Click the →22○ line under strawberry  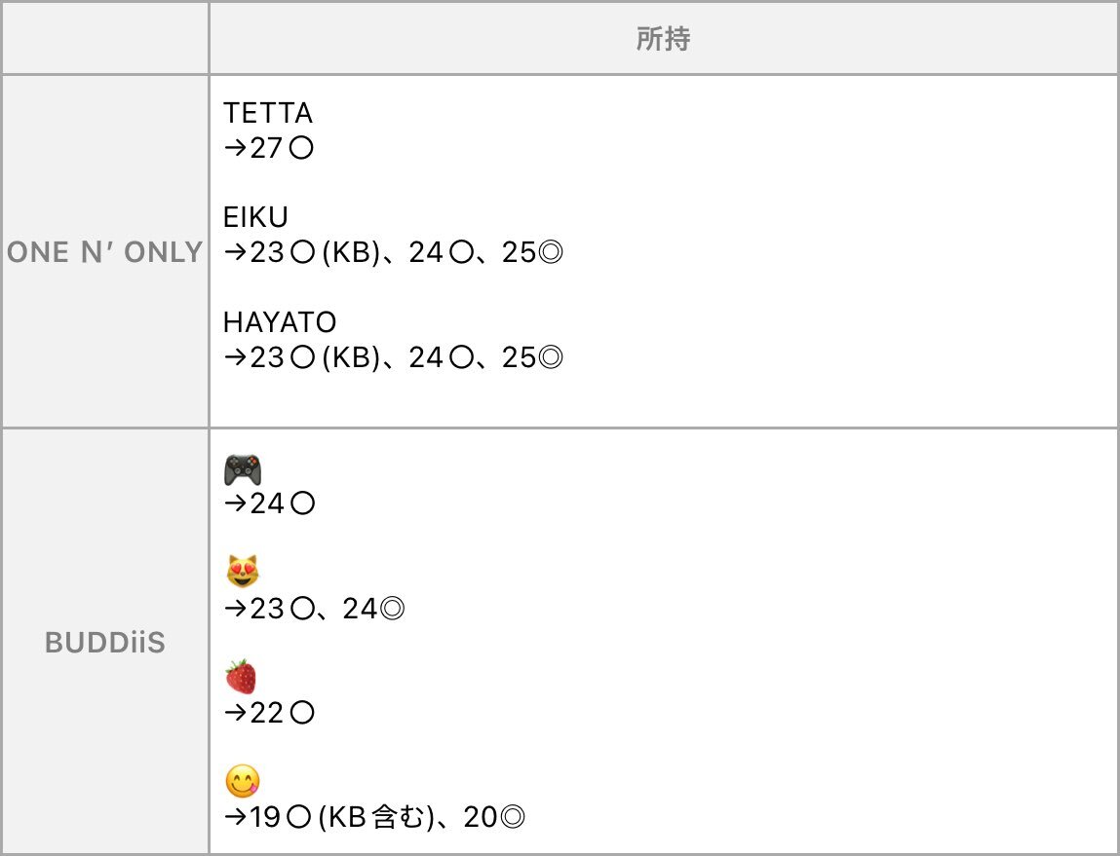click(x=269, y=713)
